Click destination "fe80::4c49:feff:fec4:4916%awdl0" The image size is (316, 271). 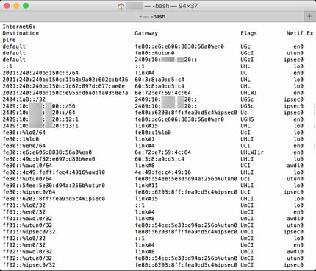[54, 172]
